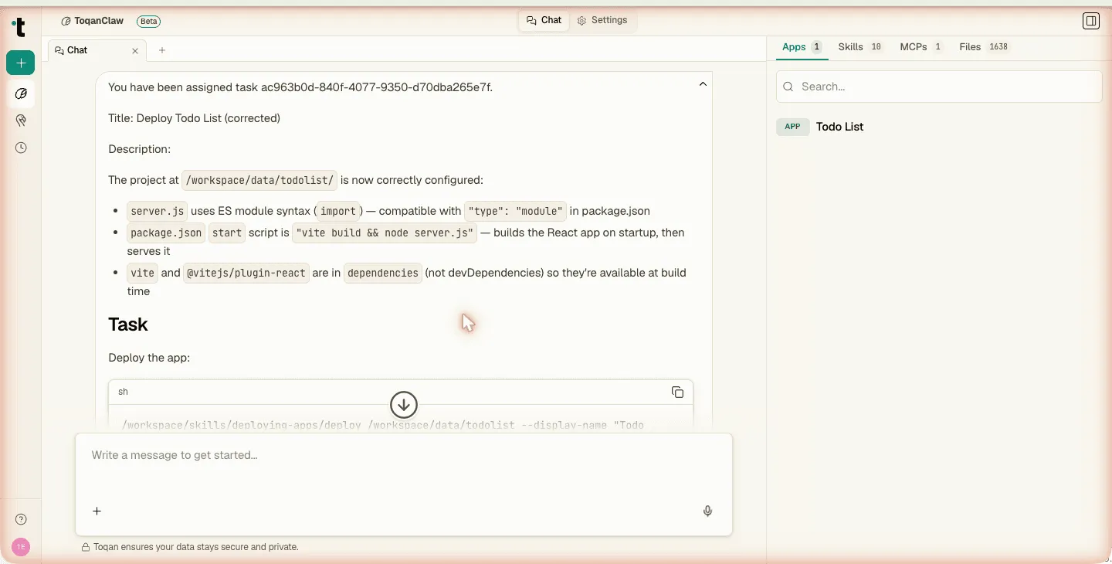1112x564 pixels.
Task: Open the agents icon below ToqanClaw in sidebar
Action: 21,121
